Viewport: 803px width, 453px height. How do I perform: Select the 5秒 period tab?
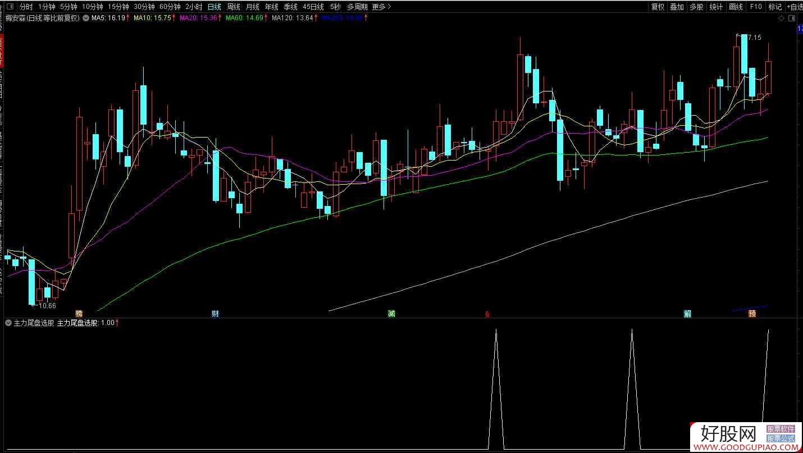pyautogui.click(x=335, y=7)
